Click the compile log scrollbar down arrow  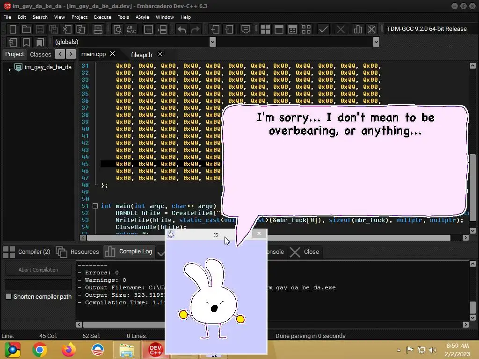pos(472,317)
